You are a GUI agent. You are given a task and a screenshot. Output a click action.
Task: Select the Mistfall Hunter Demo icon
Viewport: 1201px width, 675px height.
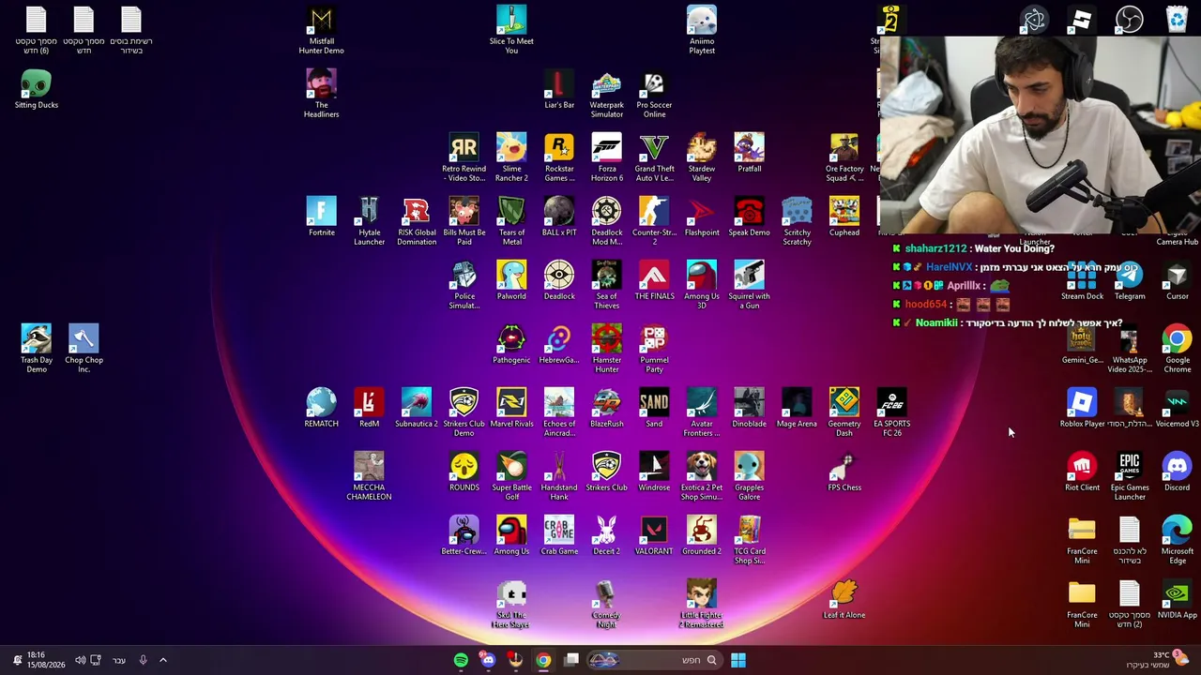click(321, 31)
